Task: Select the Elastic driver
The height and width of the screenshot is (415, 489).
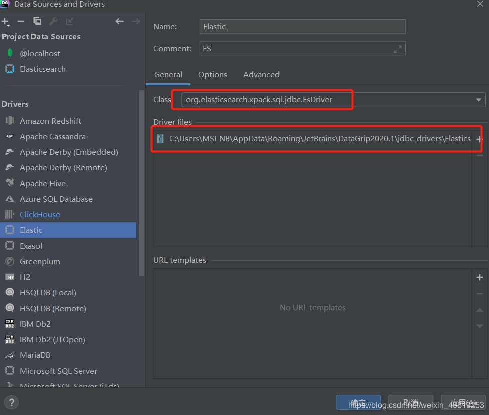Action: tap(68, 230)
